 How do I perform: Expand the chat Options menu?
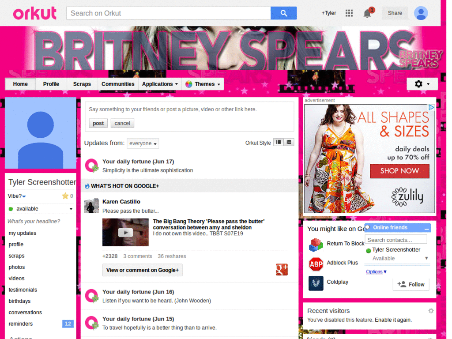point(376,271)
